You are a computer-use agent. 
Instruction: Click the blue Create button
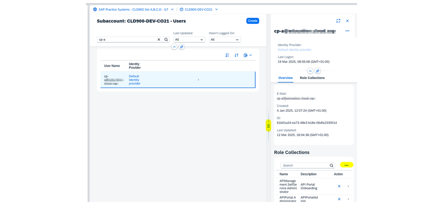pyautogui.click(x=253, y=21)
